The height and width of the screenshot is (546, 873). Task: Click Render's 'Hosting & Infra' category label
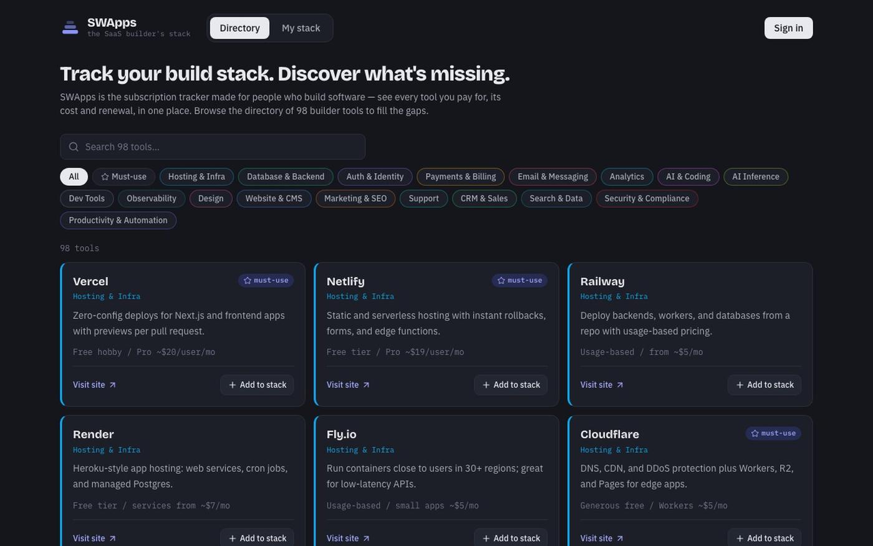coord(107,450)
